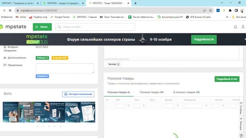Bookmark this page with the star icon

[x=210, y=10]
